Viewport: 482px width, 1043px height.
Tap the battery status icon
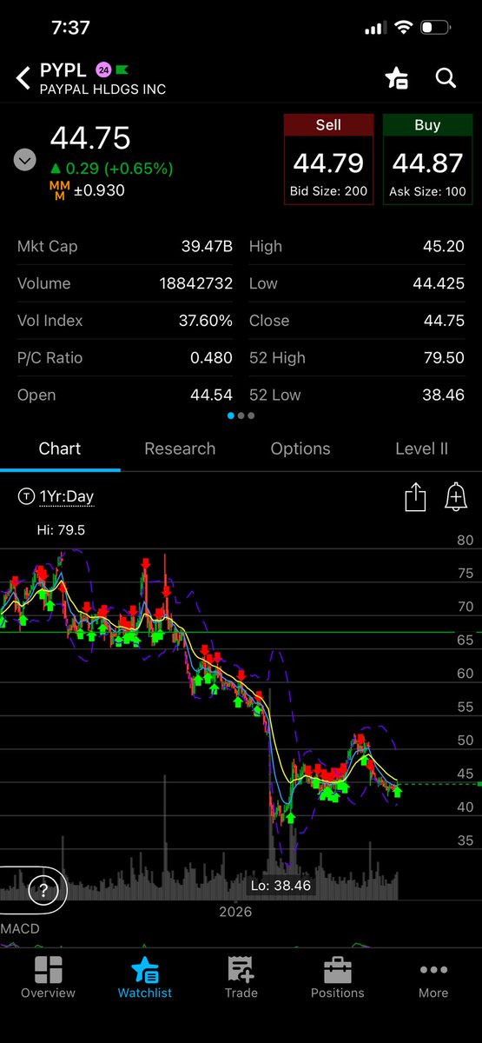pyautogui.click(x=434, y=28)
